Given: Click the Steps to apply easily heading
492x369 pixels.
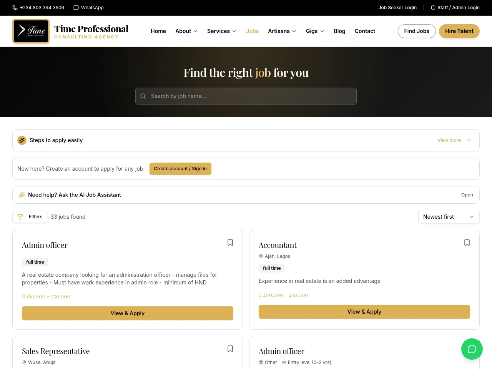Looking at the screenshot, I should click(x=56, y=140).
